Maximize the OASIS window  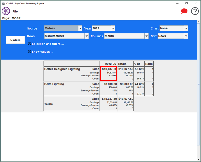click(187, 4)
